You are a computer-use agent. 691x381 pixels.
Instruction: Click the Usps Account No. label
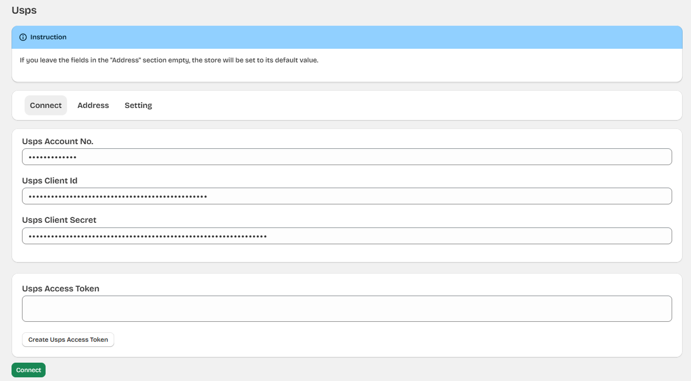pyautogui.click(x=58, y=141)
